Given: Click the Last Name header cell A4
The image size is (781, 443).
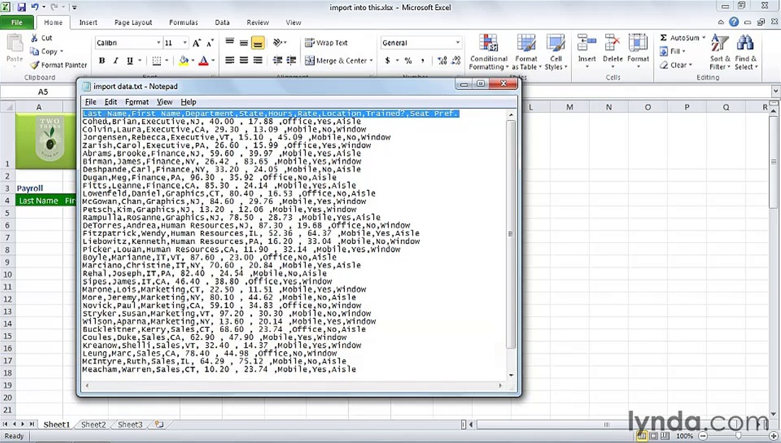Looking at the screenshot, I should (x=39, y=201).
